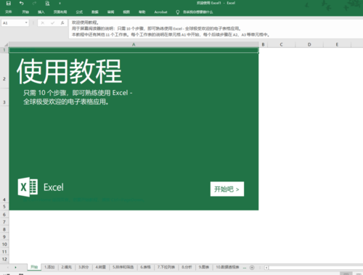The height and width of the screenshot is (275, 363).
Task: Select row 6 header
Action: coord(4,214)
